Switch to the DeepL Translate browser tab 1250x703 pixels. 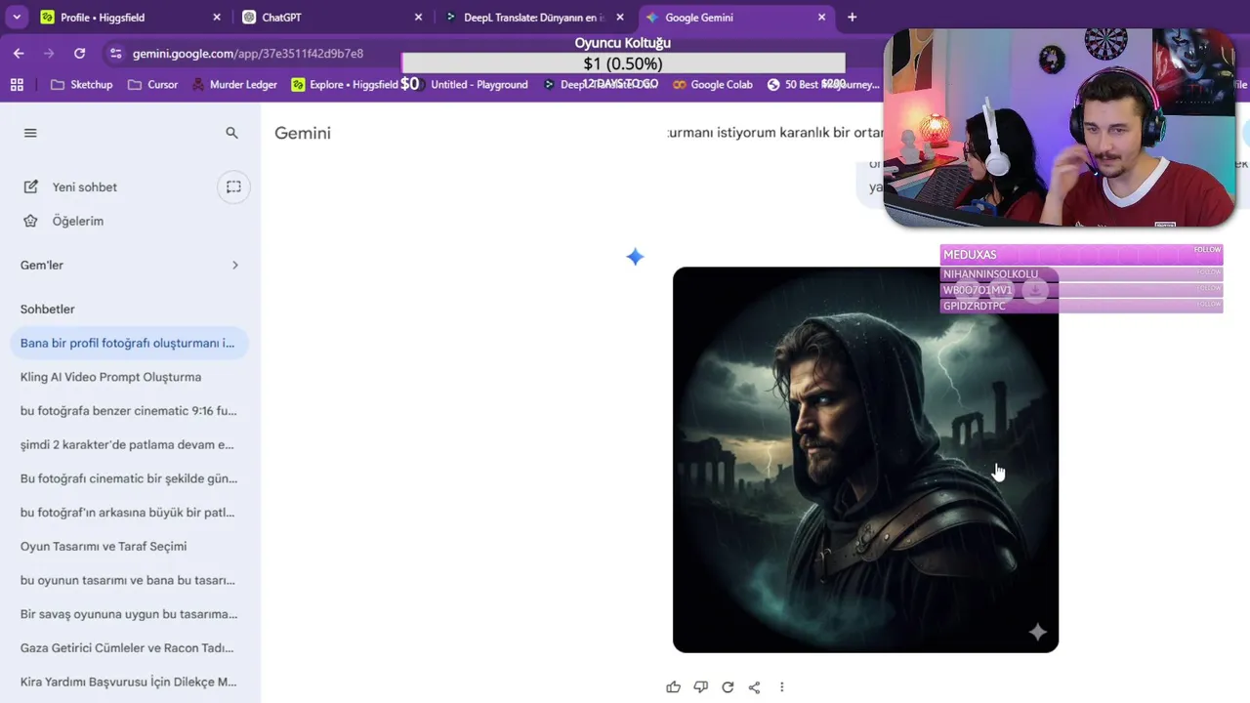click(533, 18)
